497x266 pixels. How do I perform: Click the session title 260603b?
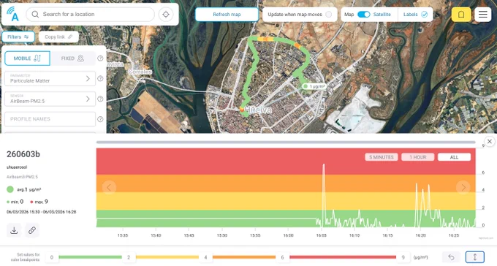tap(23, 154)
